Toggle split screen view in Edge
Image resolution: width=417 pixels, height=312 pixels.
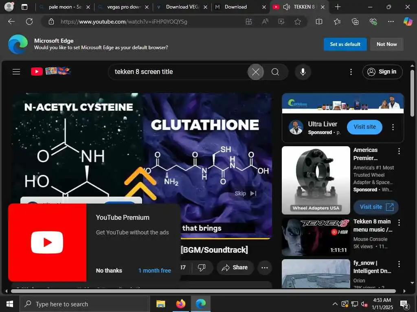pyautogui.click(x=319, y=22)
